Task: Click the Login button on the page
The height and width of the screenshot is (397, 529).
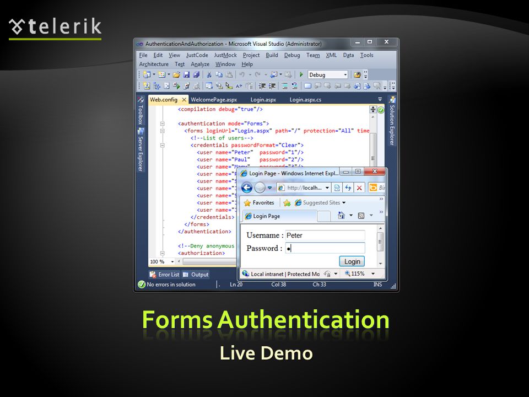Action: [x=352, y=261]
